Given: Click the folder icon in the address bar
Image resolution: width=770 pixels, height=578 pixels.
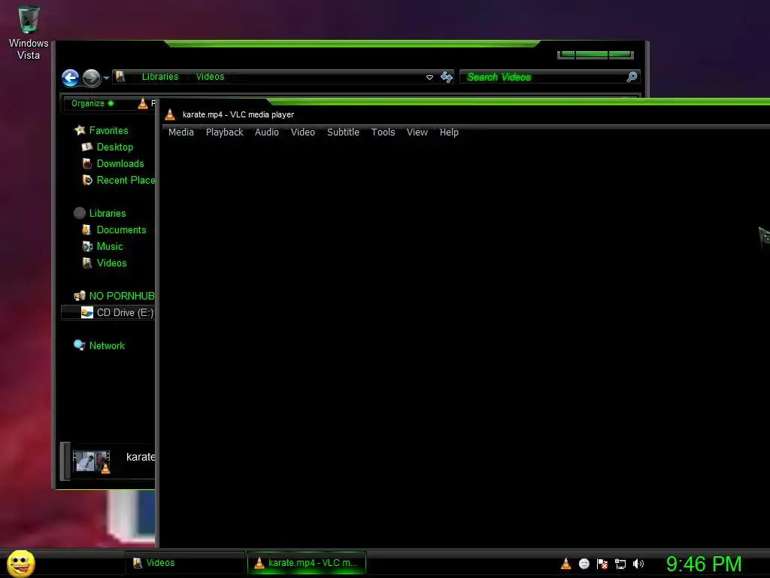Looking at the screenshot, I should click(120, 77).
